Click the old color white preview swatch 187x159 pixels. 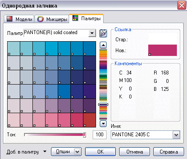coord(163,39)
